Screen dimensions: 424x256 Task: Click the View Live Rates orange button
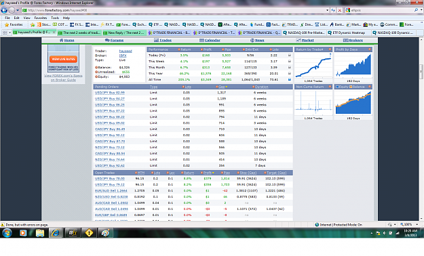click(63, 59)
